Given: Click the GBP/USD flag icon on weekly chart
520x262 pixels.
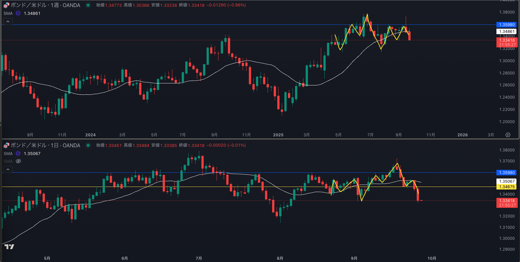Looking at the screenshot, I should coord(6,5).
